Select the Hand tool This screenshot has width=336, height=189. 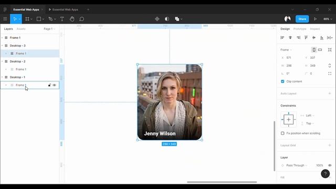pos(72,19)
